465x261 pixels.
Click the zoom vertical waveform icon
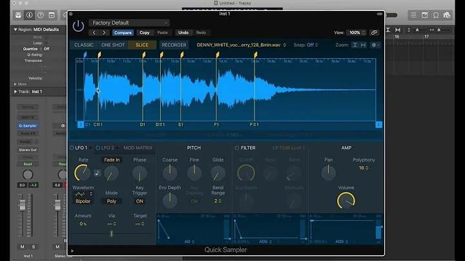tap(355, 45)
